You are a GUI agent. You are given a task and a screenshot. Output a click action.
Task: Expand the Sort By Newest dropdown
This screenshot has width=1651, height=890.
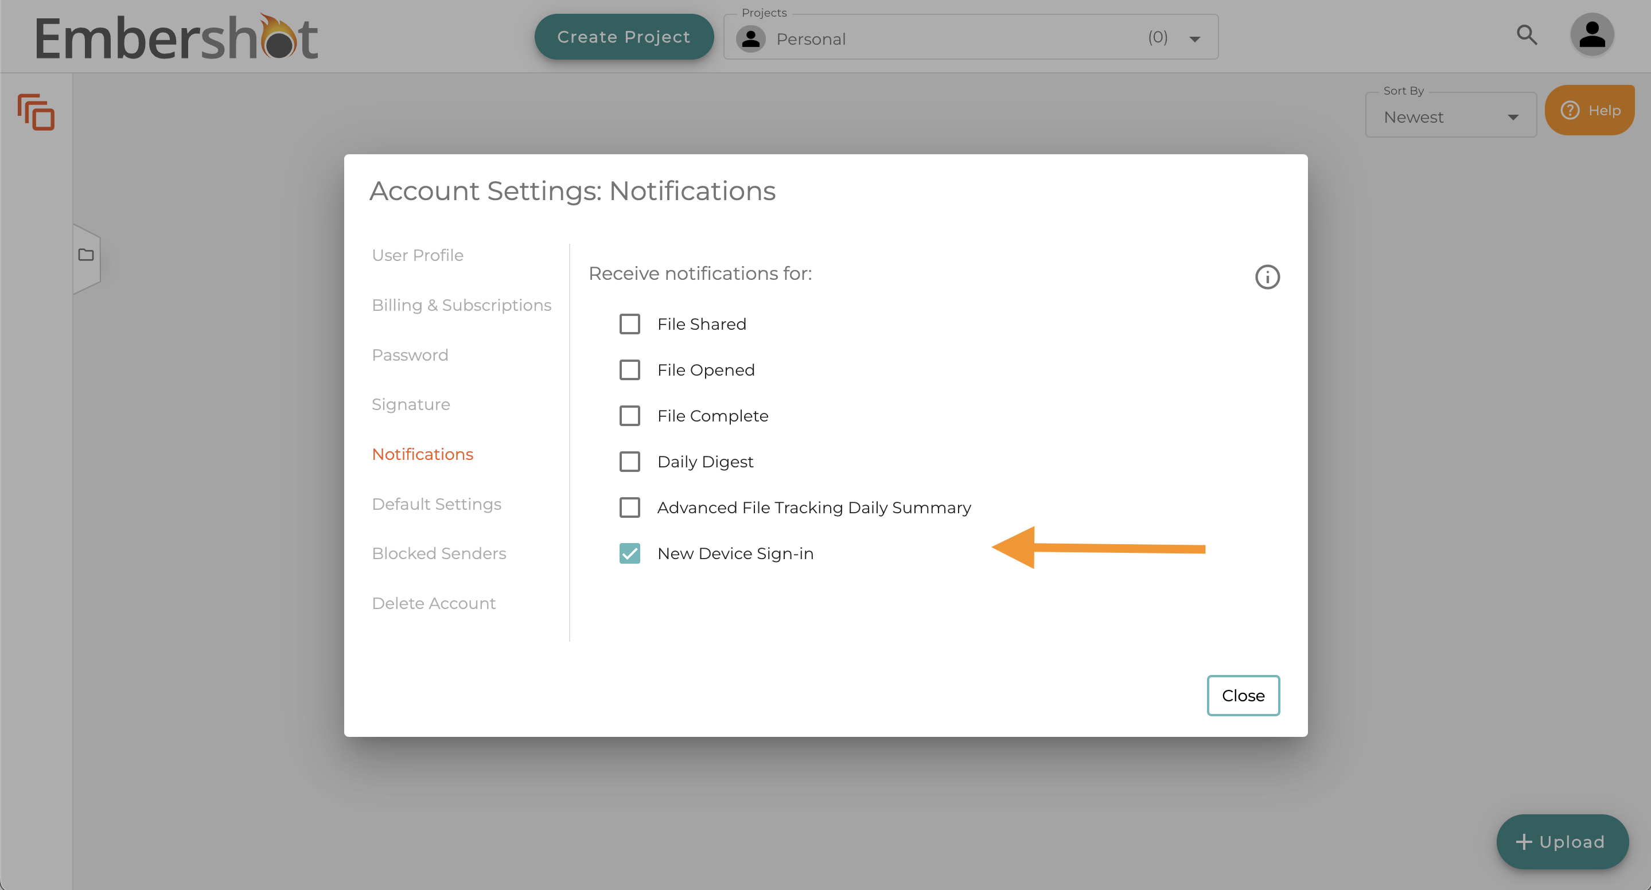point(1450,117)
